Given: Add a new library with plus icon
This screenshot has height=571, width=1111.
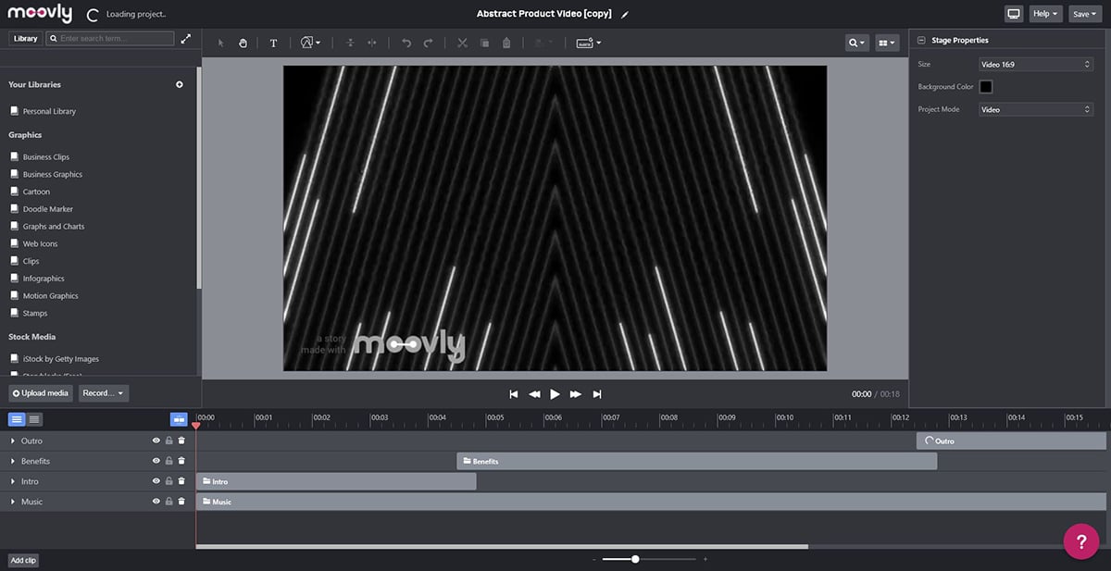Looking at the screenshot, I should coord(180,84).
